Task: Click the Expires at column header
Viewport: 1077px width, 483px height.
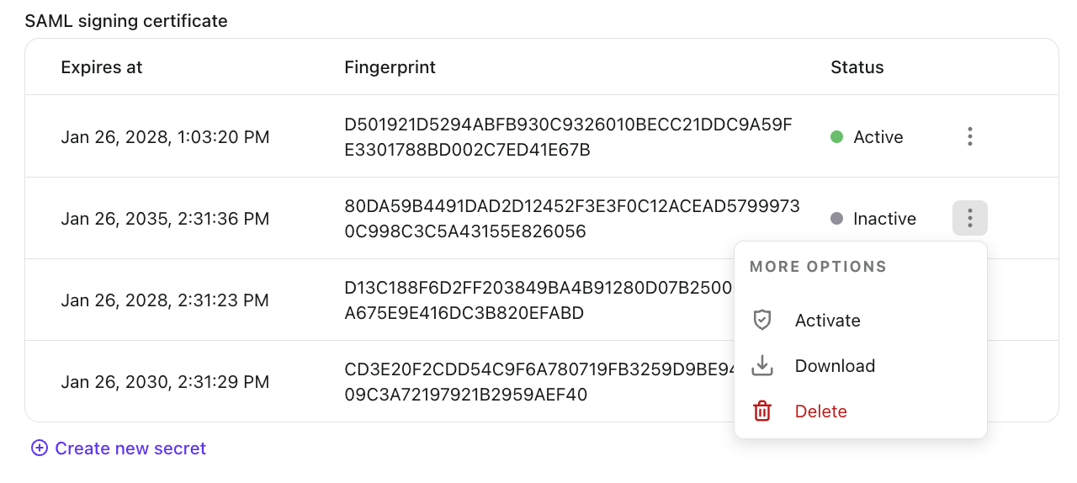Action: 102,67
